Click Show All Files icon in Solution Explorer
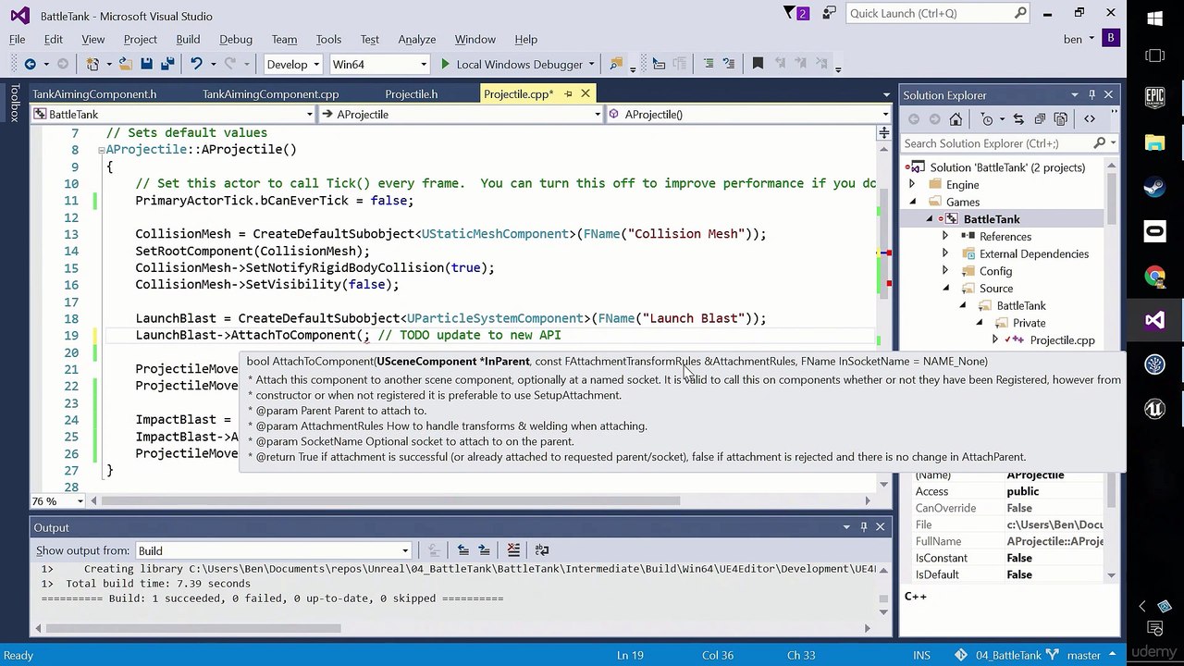The height and width of the screenshot is (666, 1184). coord(1060,118)
